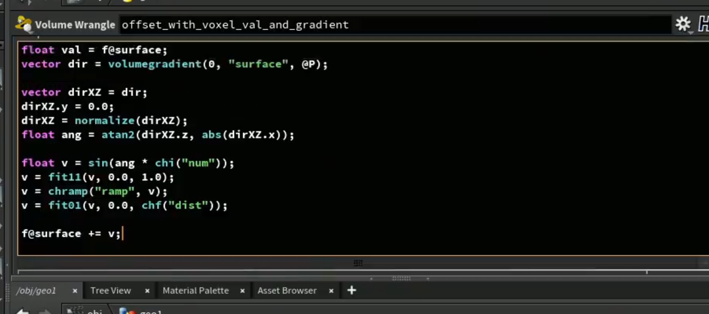This screenshot has height=314, width=709.
Task: Open the Material Palette tab
Action: (x=196, y=291)
